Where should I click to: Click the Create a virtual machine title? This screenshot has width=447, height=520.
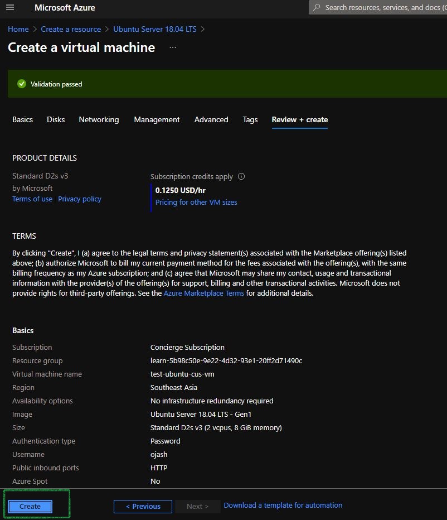81,47
